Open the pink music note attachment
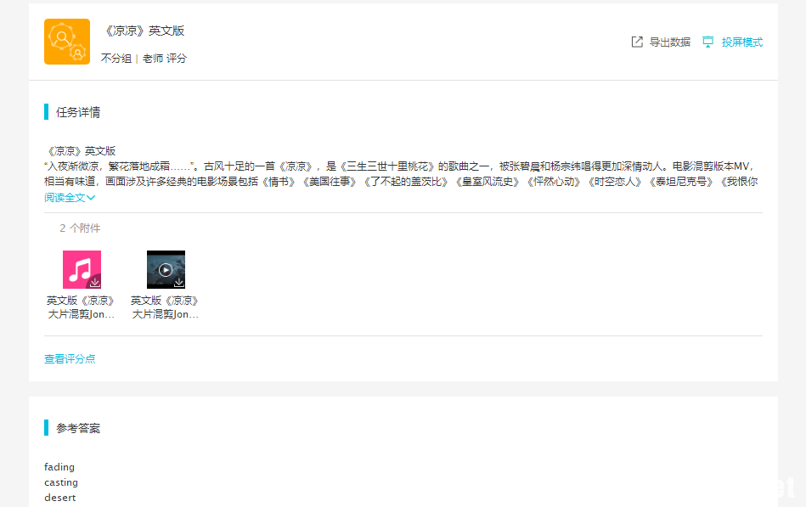806x507 pixels. pos(81,268)
